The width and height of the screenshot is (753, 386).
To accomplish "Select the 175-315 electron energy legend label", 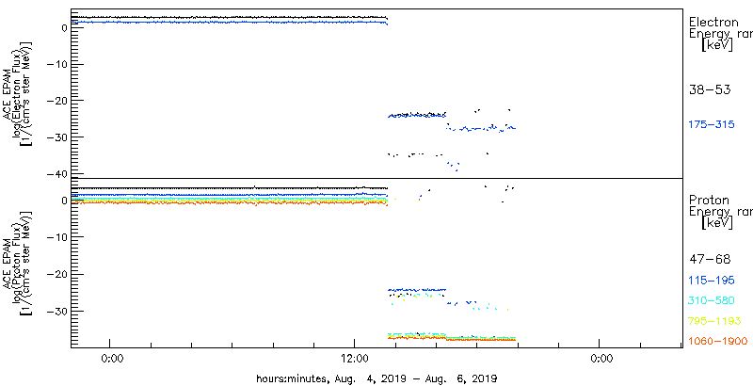I will click(x=712, y=125).
